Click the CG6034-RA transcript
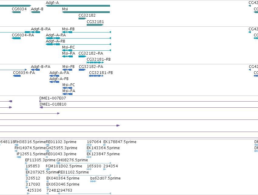Viewport: 258px width, 195px height. coord(16,38)
